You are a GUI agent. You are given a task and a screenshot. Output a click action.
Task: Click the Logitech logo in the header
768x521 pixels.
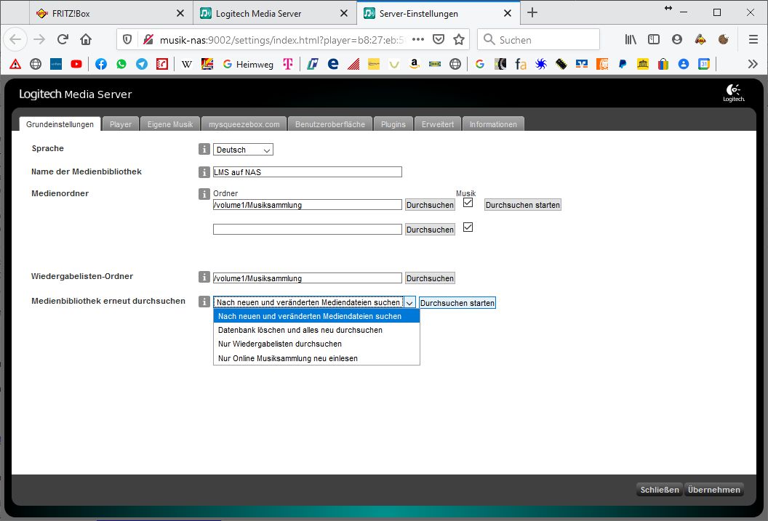pos(734,93)
